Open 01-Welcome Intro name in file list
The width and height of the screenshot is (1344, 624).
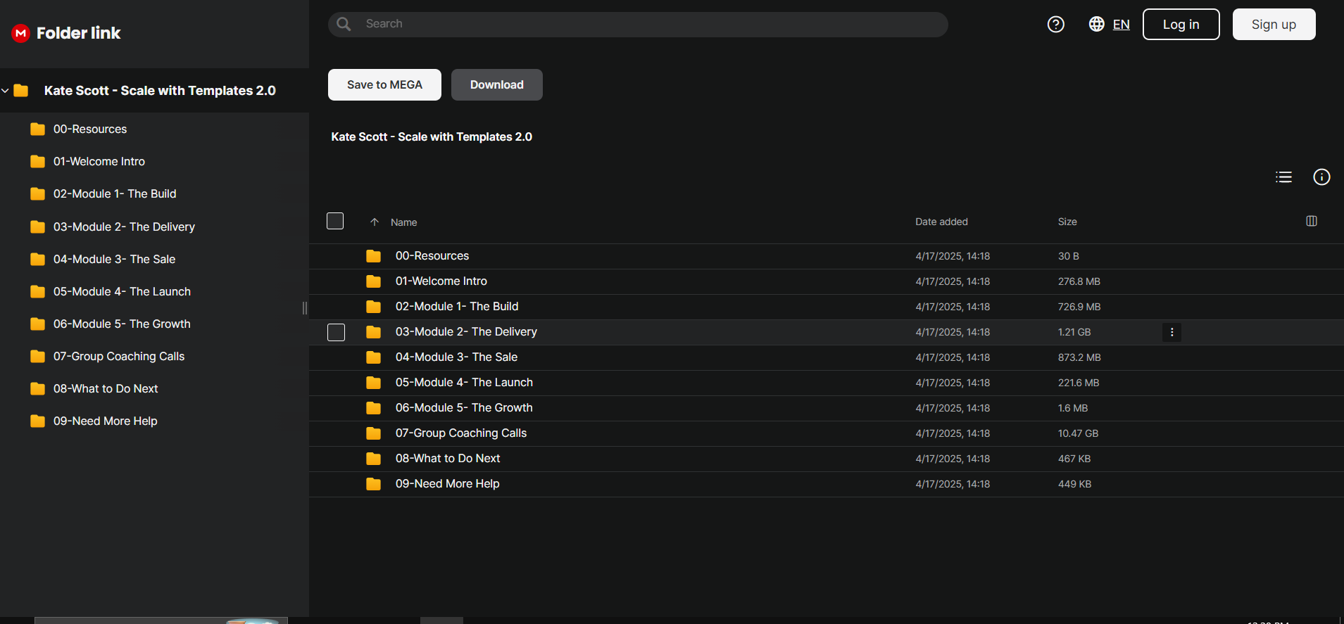pos(441,281)
